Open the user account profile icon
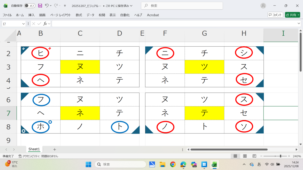This screenshot has height=170, width=303. coord(263,6)
